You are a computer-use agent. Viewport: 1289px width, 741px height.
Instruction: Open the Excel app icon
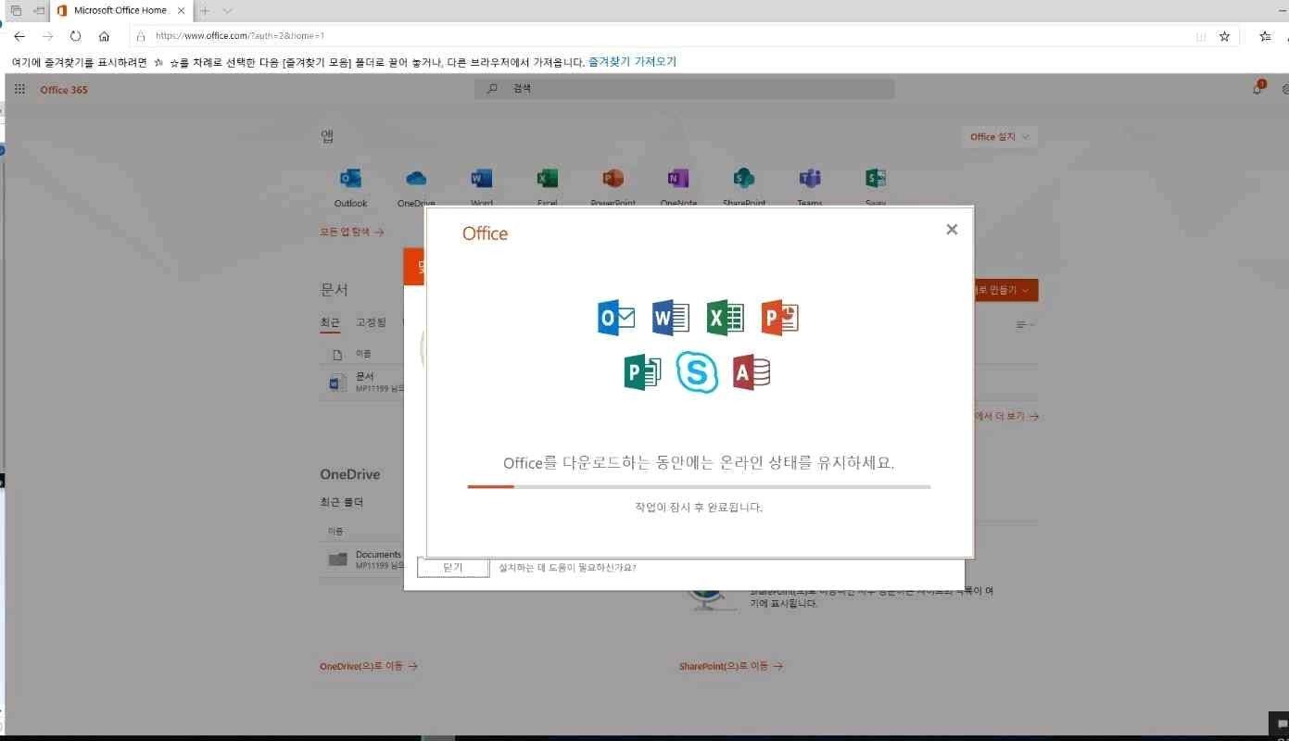[x=547, y=179]
